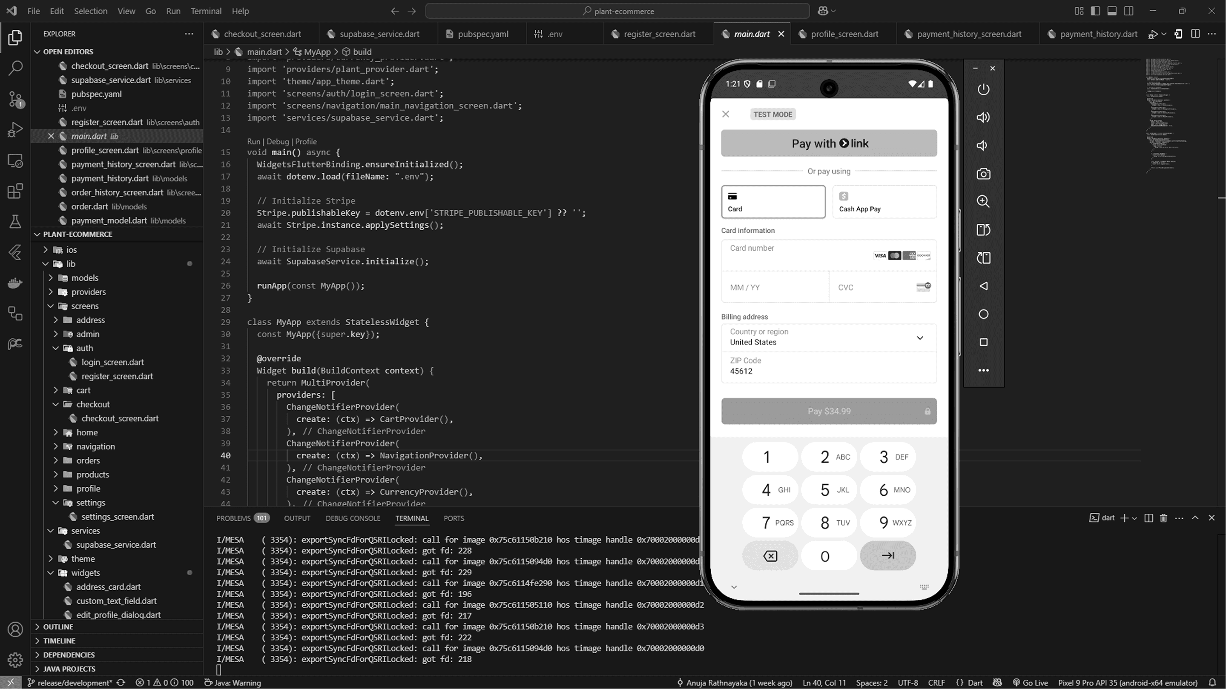Tap the emulator Back navigation icon

tap(983, 286)
